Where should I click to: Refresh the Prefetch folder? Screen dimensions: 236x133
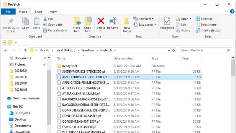pos(173,50)
